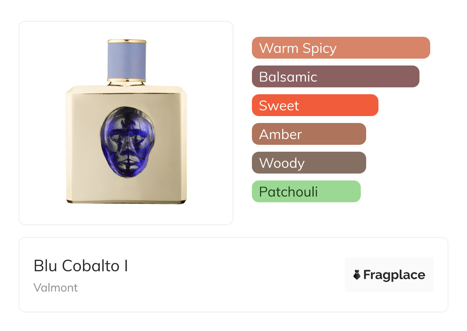The width and height of the screenshot is (467, 331).
Task: Click the 'Patchouli' text label
Action: click(x=288, y=192)
